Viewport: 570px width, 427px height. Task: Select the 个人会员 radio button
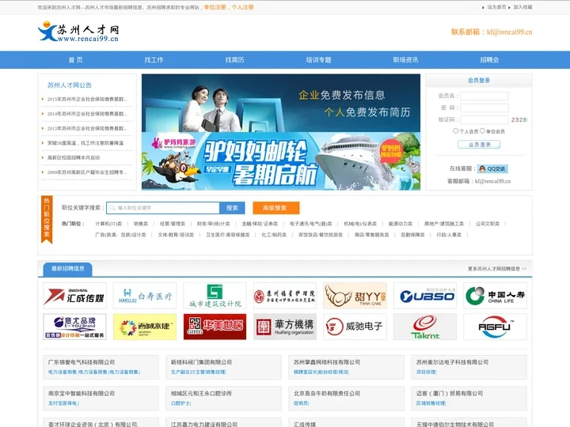pyautogui.click(x=455, y=130)
